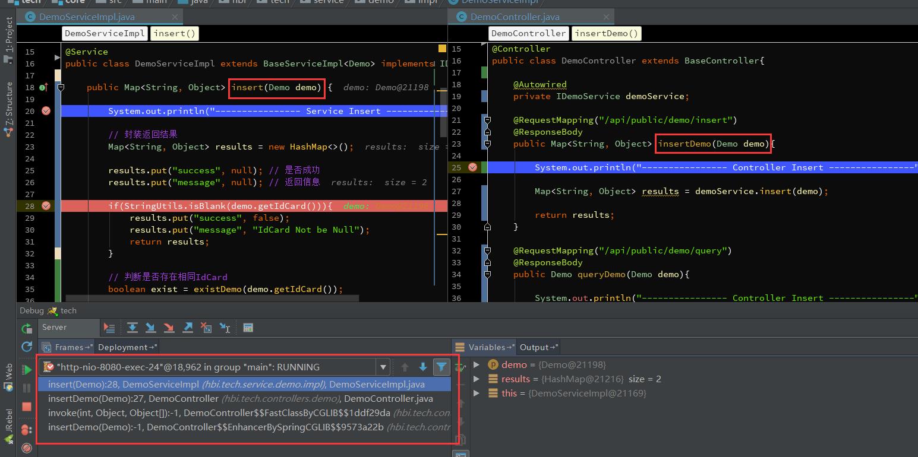This screenshot has width=918, height=457.
Task: Stop the debug session
Action: (26, 407)
